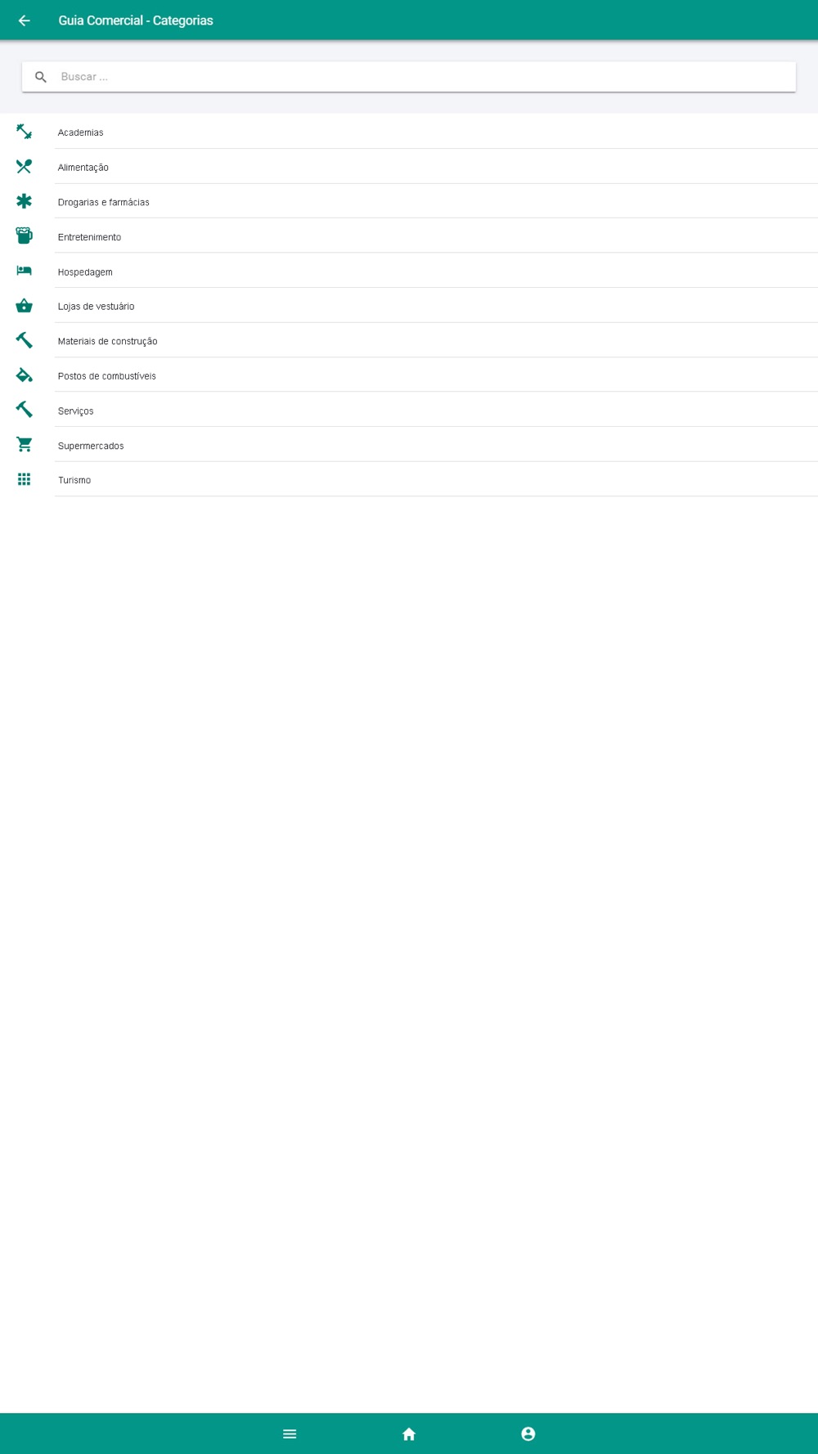The width and height of the screenshot is (818, 1454).
Task: Open Postos de combustíveis list item
Action: 409,375
